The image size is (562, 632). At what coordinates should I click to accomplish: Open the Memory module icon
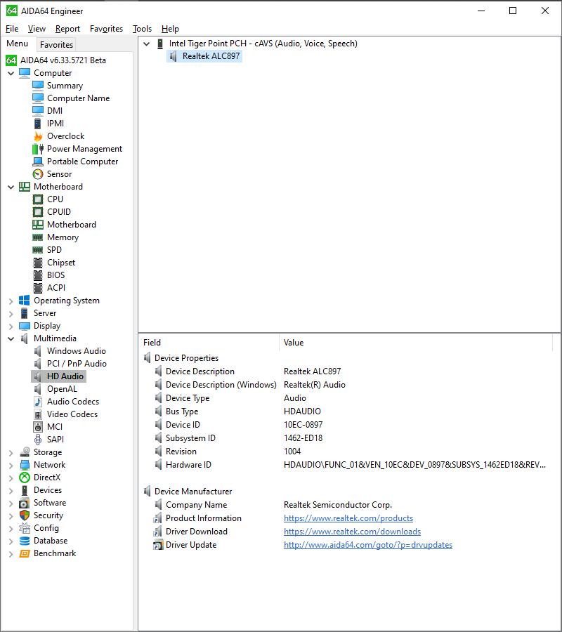pos(38,237)
